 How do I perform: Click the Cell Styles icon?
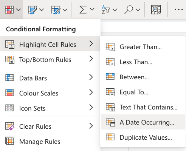tap(56, 9)
